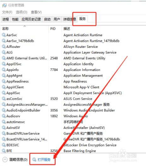Screen dimensions: 146x166
Task: Open the 选项(O) menu
Action: 21,12
